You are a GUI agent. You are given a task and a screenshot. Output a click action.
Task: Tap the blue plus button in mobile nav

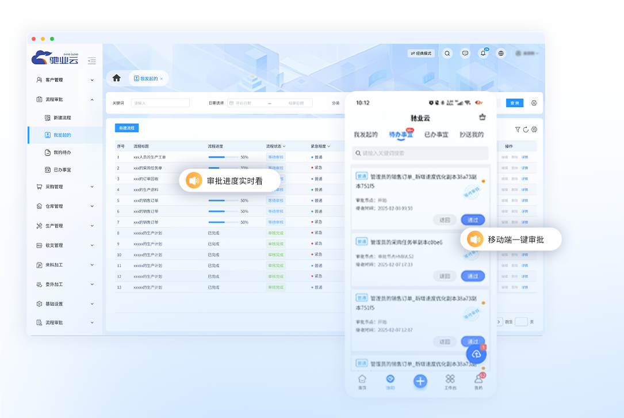(x=420, y=381)
